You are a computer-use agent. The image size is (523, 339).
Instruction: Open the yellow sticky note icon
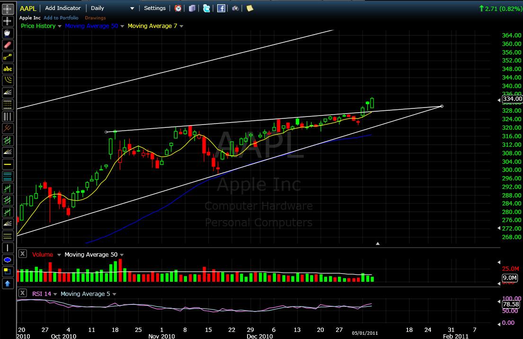(x=249, y=9)
